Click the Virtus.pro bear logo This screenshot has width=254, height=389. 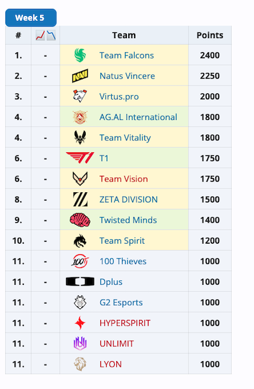point(80,96)
